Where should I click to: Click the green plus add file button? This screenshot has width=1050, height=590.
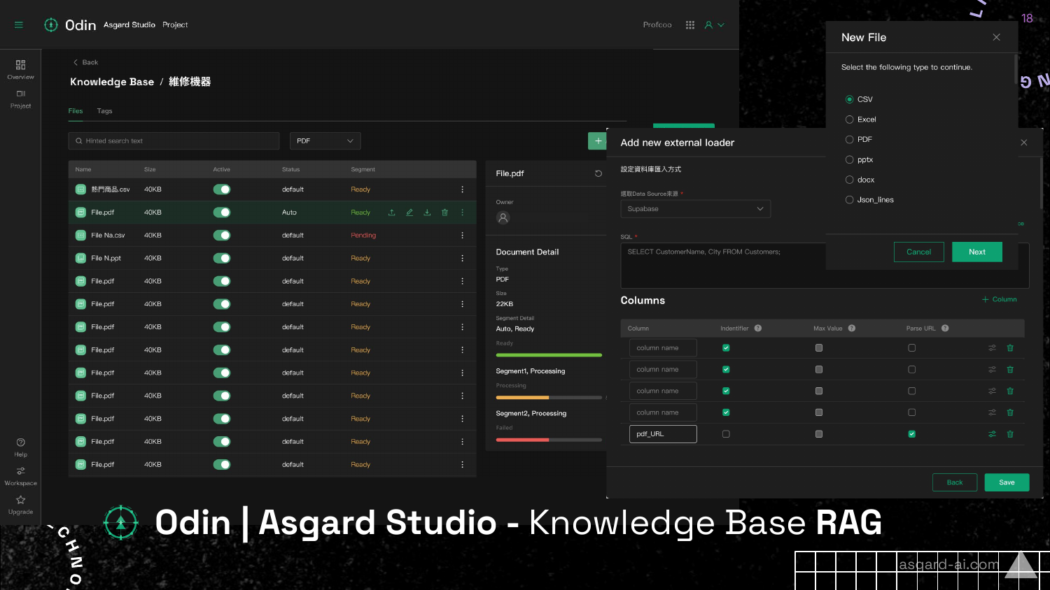pos(598,141)
